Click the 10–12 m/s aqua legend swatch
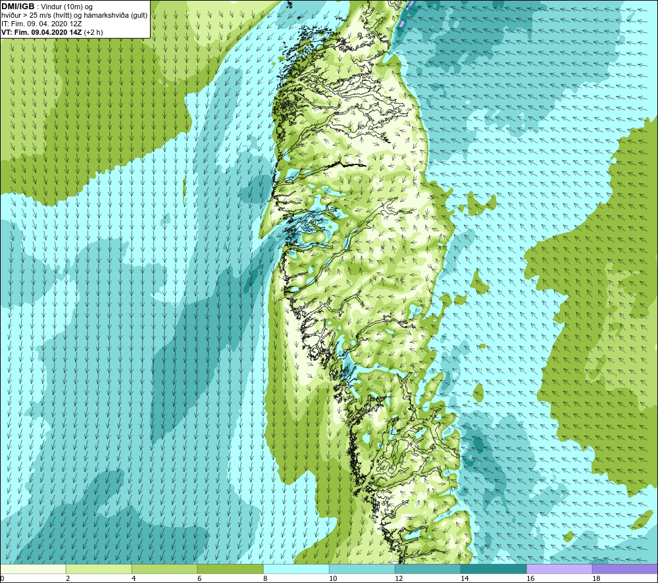 [x=362, y=569]
